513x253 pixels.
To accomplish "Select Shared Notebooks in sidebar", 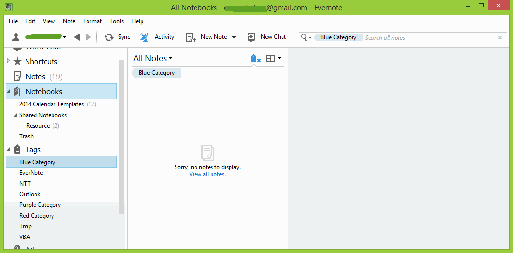I will click(43, 115).
